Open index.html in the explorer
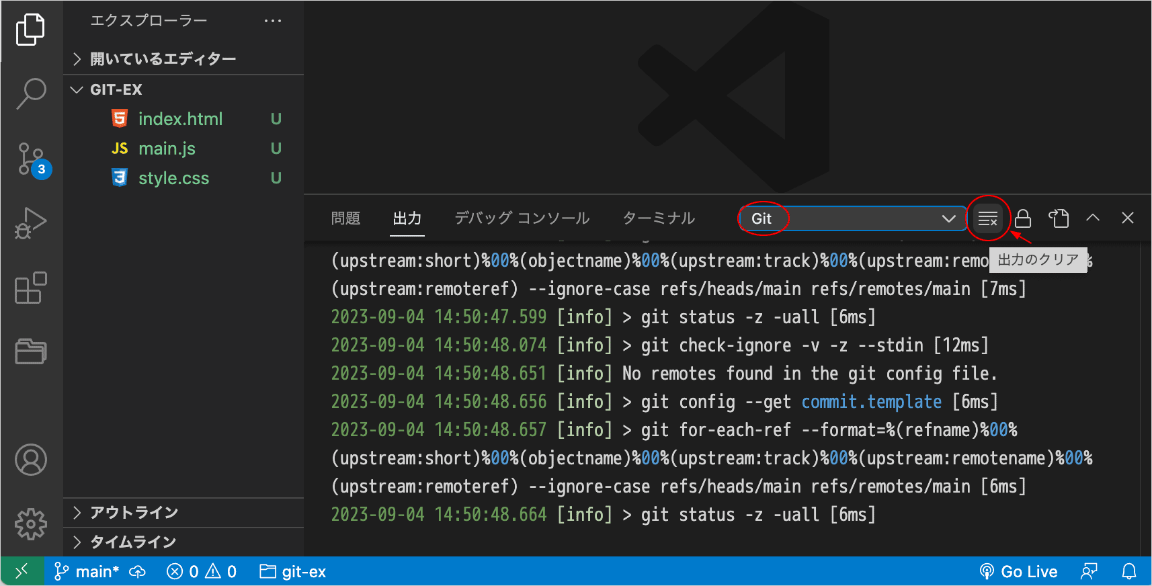Image resolution: width=1152 pixels, height=586 pixels. click(180, 119)
